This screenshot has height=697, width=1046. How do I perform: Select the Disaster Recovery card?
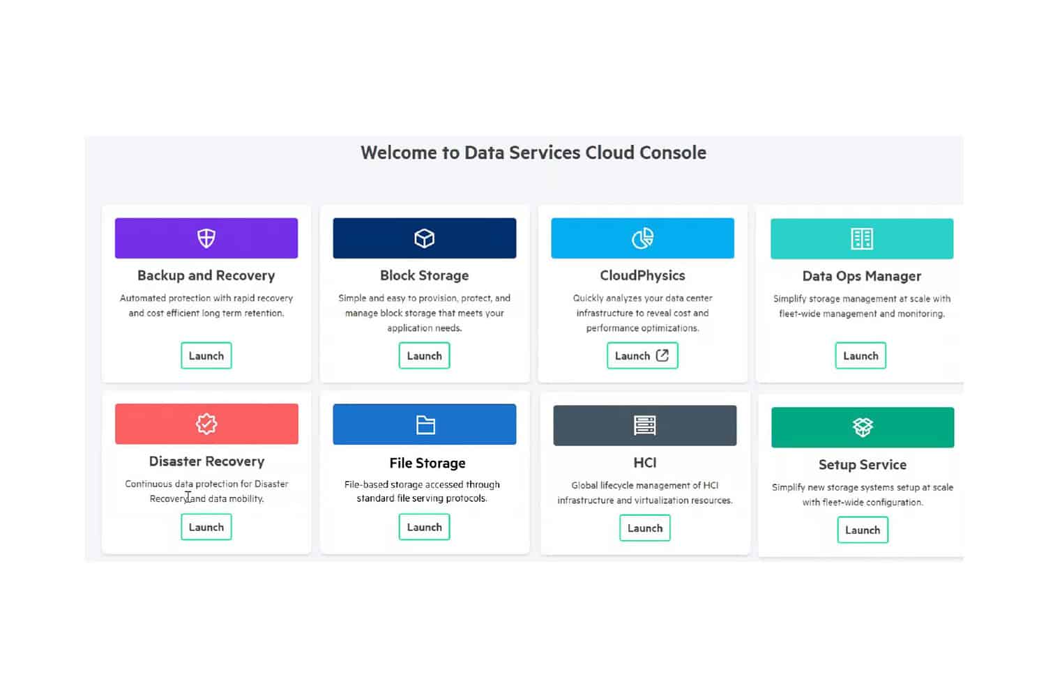(x=206, y=473)
